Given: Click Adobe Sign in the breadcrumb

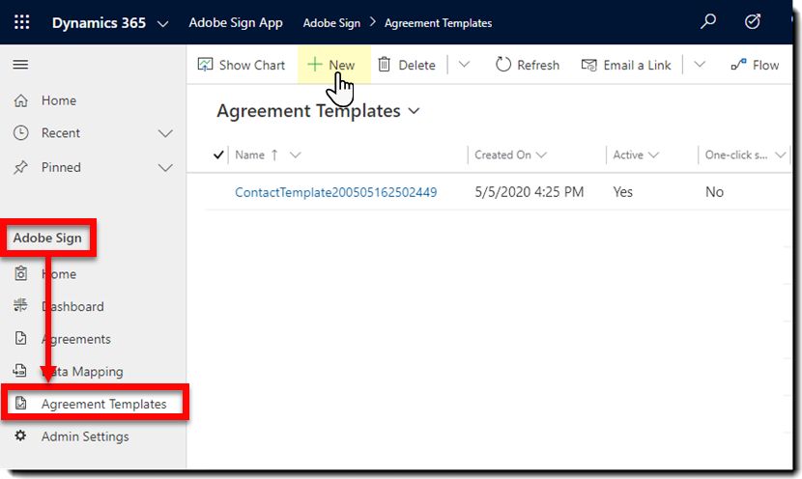Looking at the screenshot, I should (x=331, y=23).
